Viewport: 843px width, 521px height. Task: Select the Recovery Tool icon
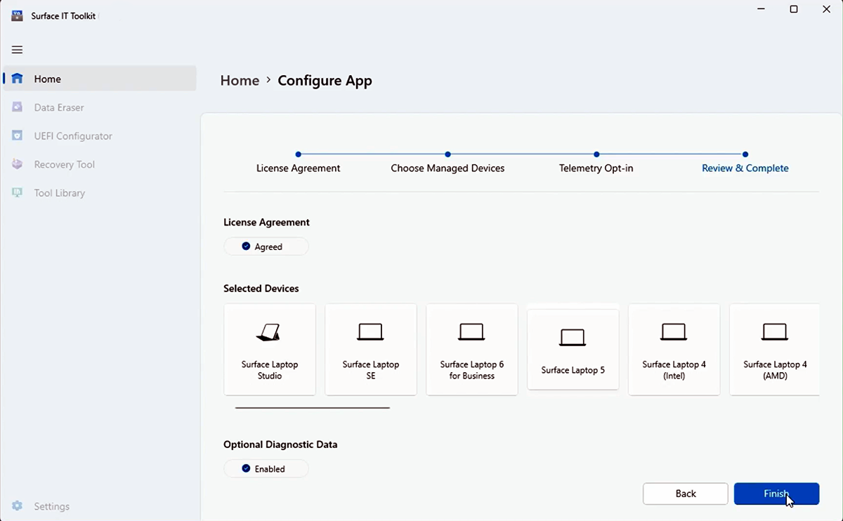(17, 164)
